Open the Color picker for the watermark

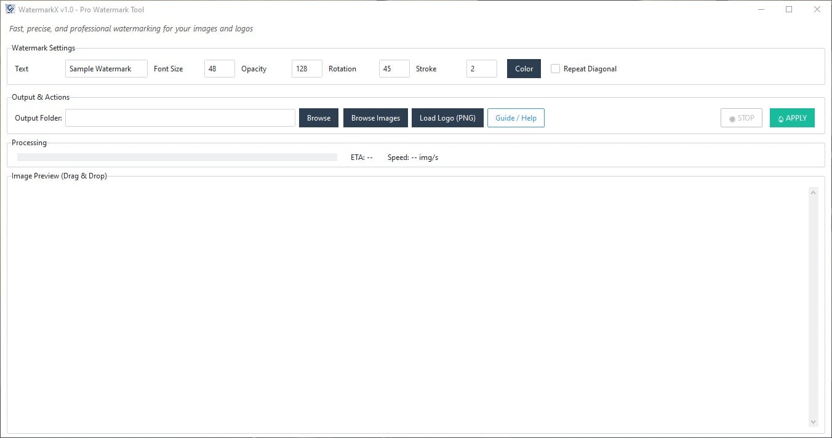click(x=523, y=68)
